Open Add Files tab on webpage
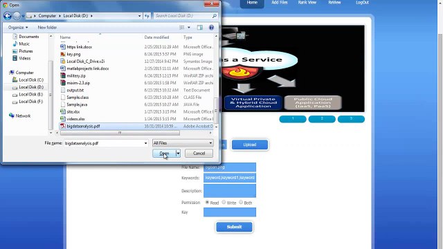This screenshot has height=249, width=443. (x=280, y=3)
